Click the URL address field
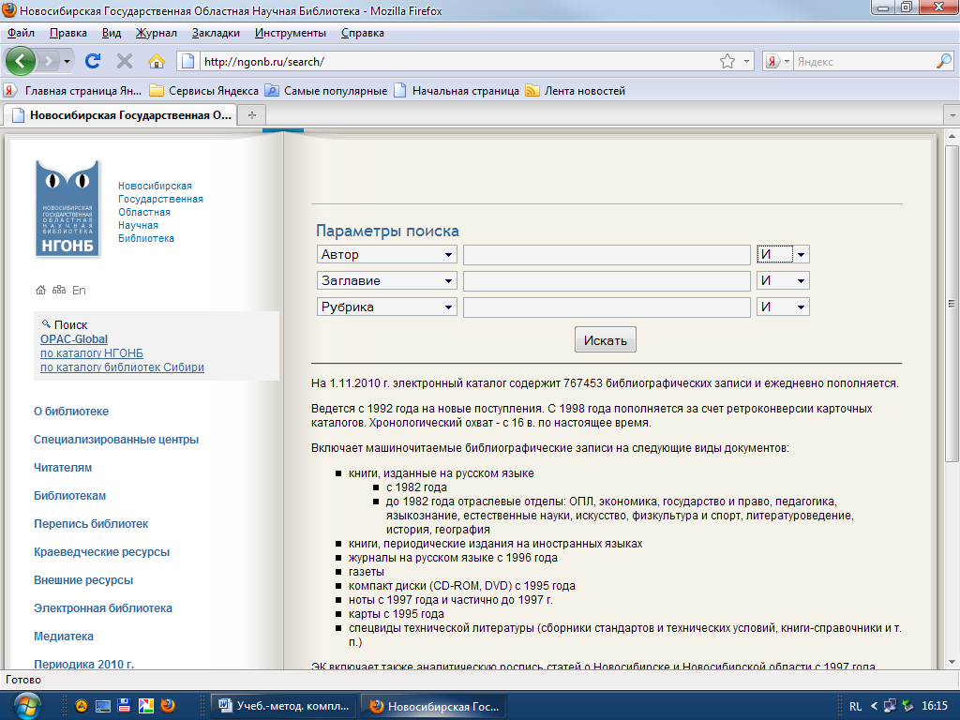This screenshot has height=720, width=960. point(459,61)
